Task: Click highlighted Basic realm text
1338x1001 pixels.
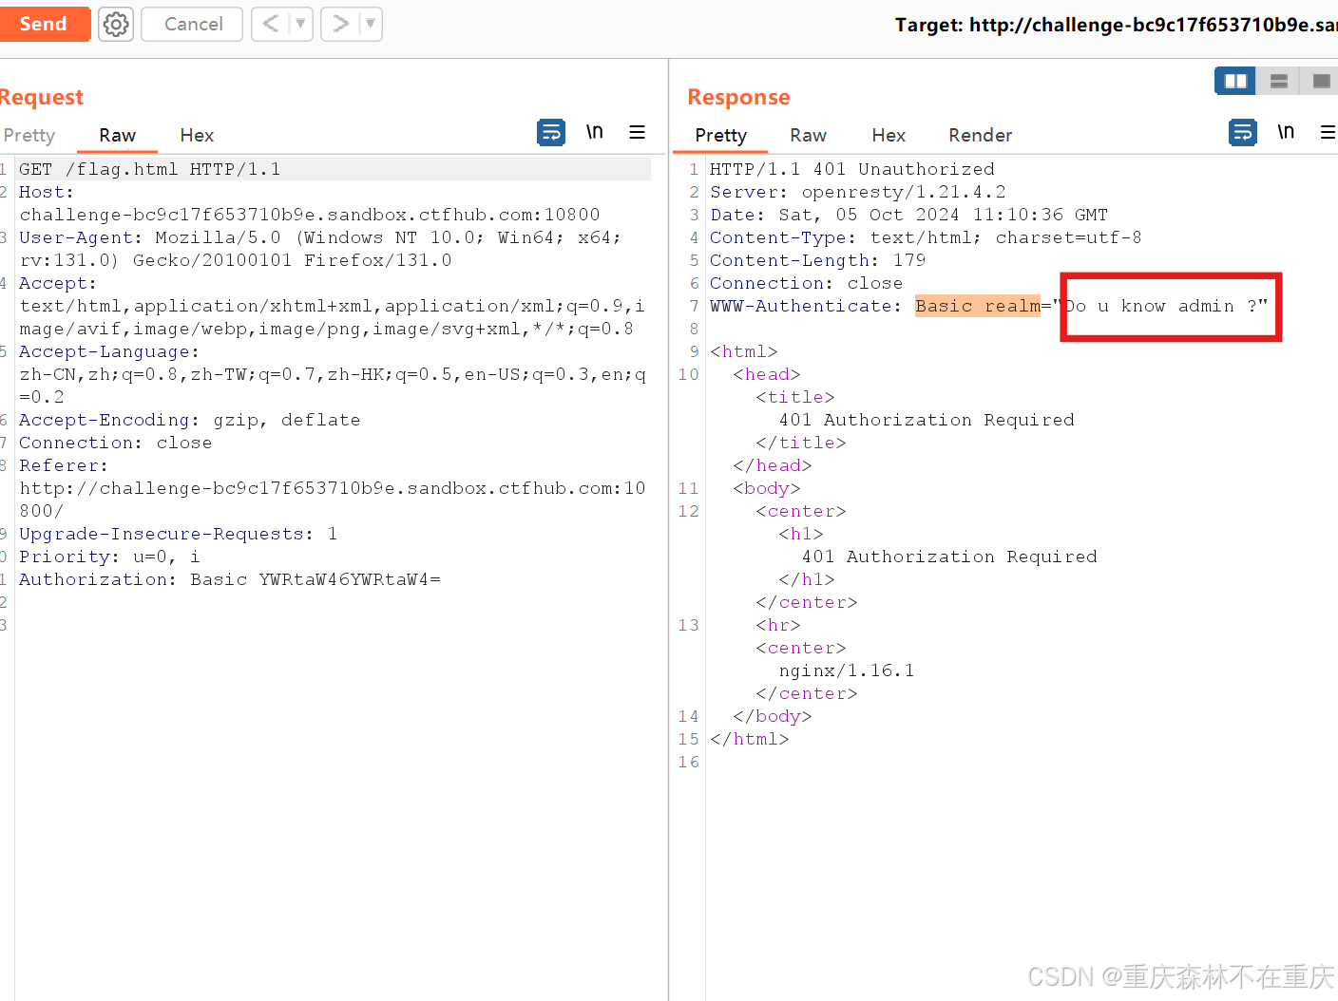Action: click(x=978, y=306)
